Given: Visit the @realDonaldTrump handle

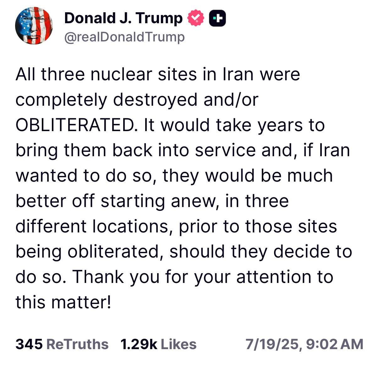Looking at the screenshot, I should click(124, 37).
